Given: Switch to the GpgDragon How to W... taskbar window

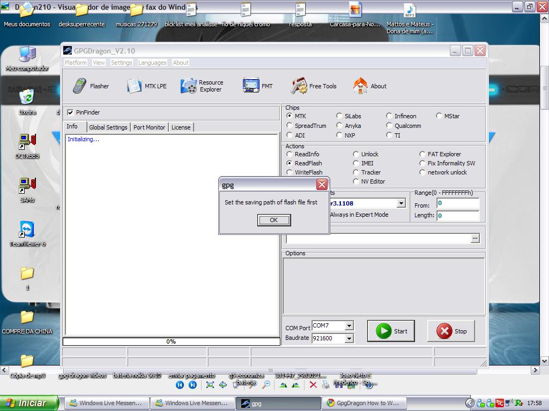Looking at the screenshot, I should pos(364,403).
